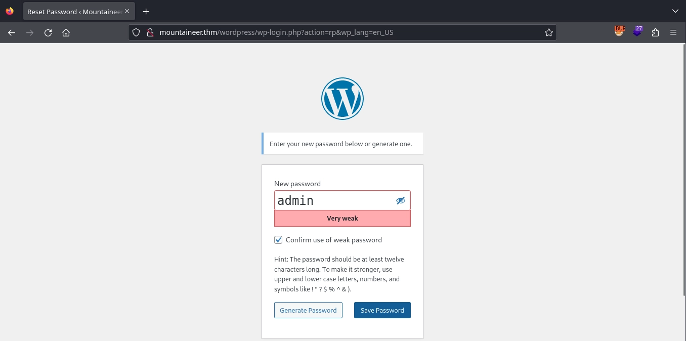The height and width of the screenshot is (341, 686).
Task: Bookmark page with star icon
Action: (548, 32)
